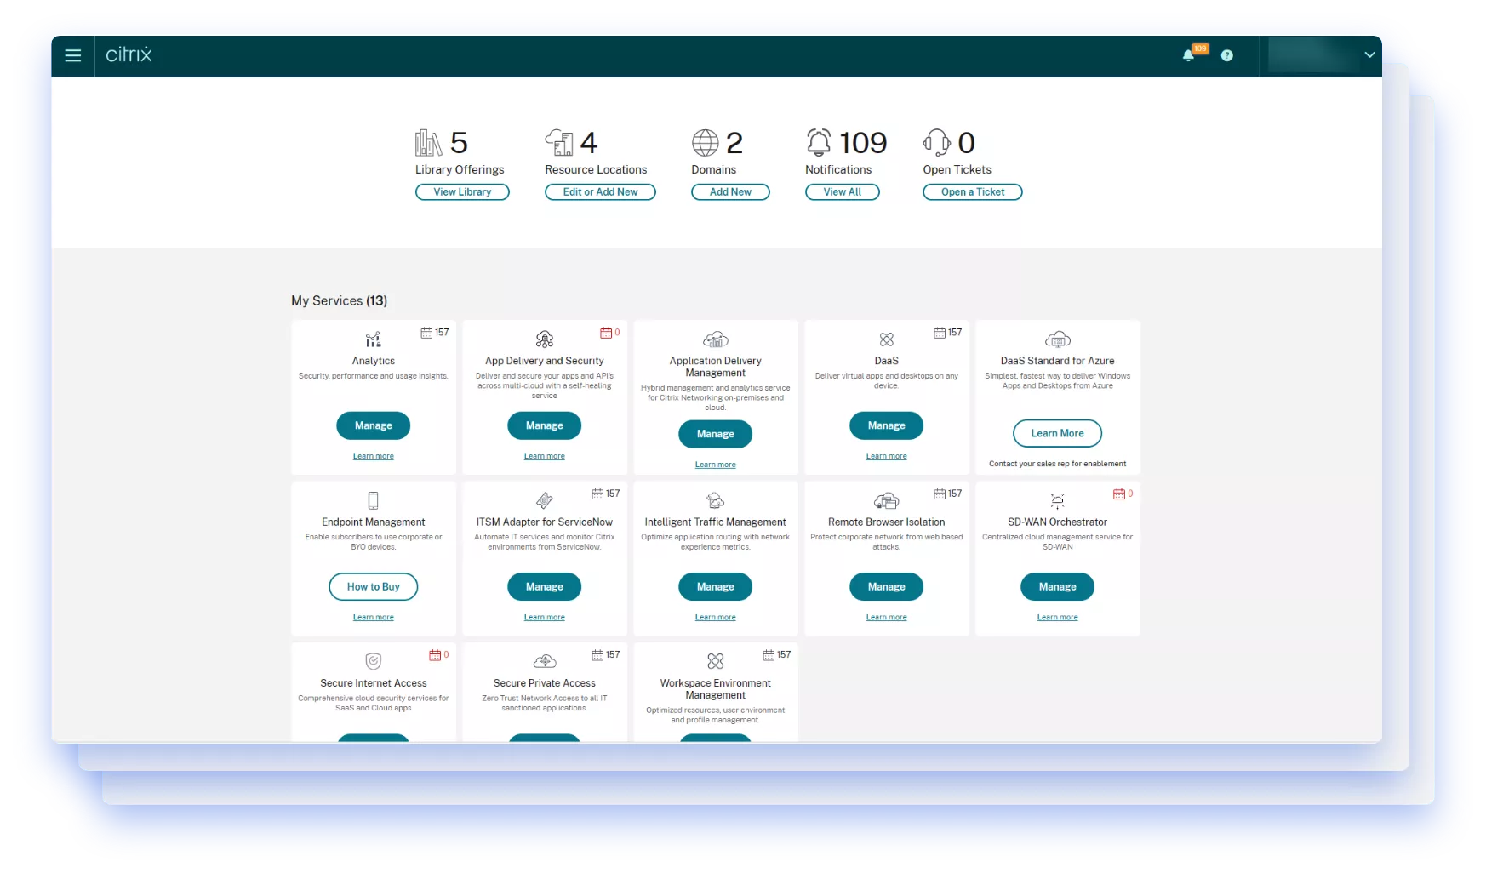Open the hamburger navigation menu
The width and height of the screenshot is (1486, 873).
point(73,55)
